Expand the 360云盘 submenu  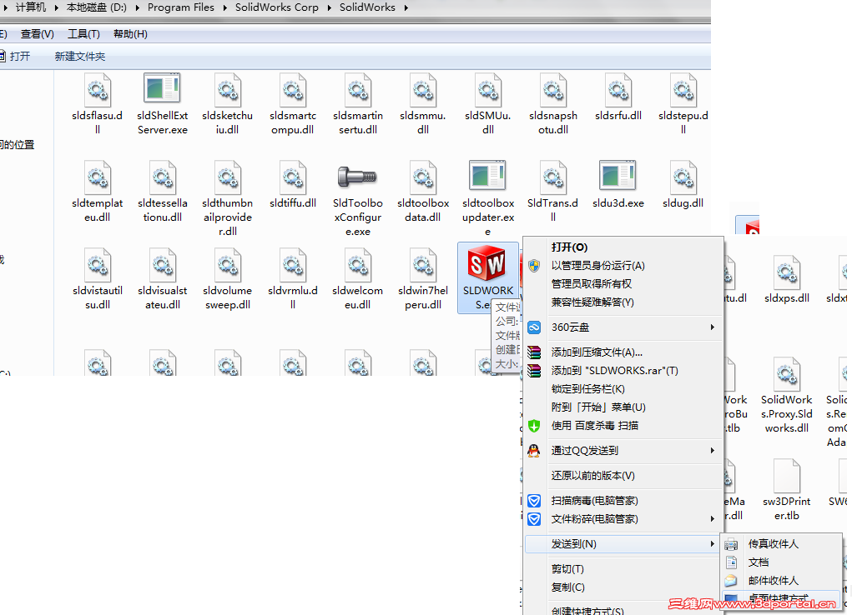pos(623,327)
